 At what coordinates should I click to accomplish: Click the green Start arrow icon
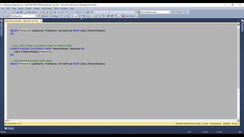coord(92,12)
